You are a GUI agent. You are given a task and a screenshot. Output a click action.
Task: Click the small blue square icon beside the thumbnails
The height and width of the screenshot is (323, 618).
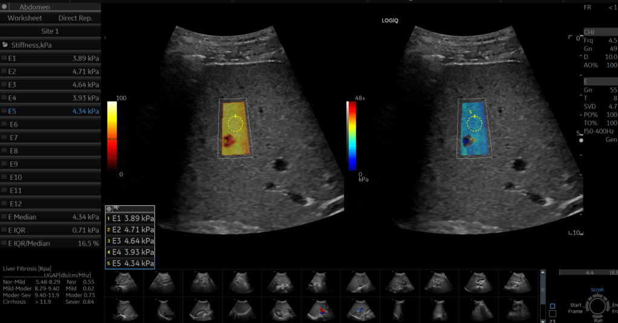[552, 306]
